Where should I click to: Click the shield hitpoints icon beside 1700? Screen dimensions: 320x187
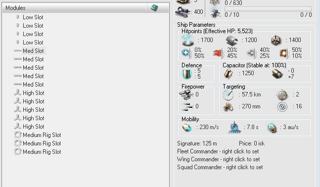coord(188,40)
